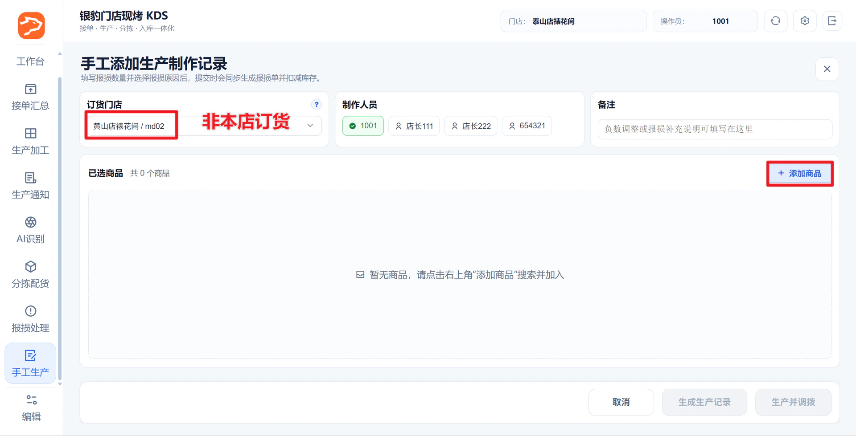The image size is (856, 436).
Task: Open the 接单汇总 sidebar icon
Action: (30, 97)
